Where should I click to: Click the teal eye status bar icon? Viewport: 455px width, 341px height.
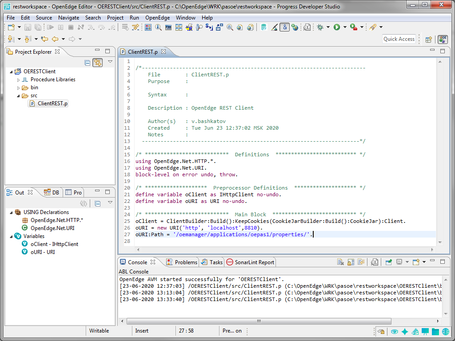point(394,331)
